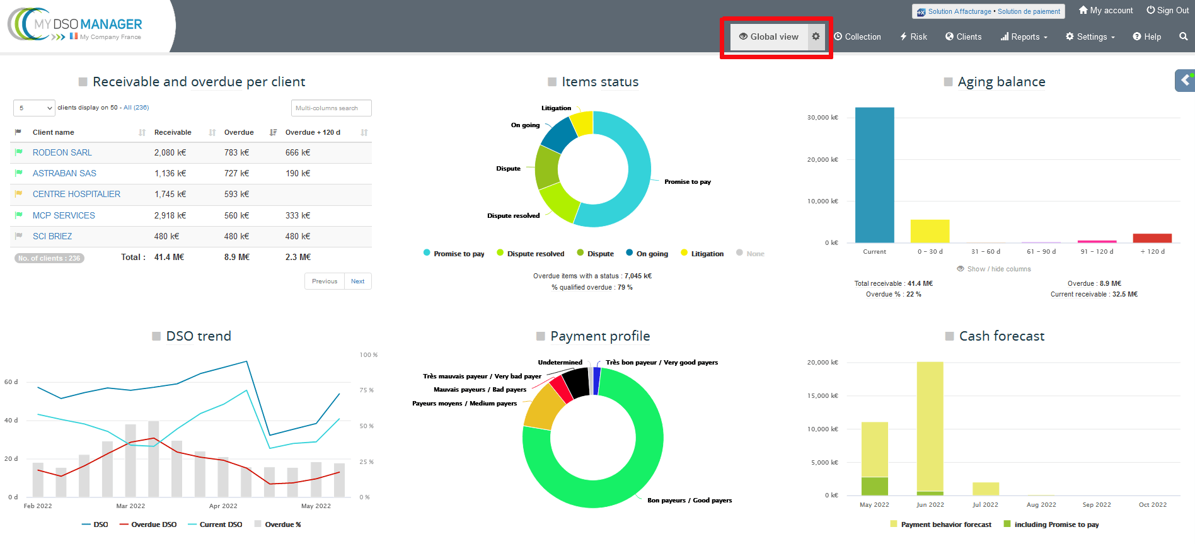Image resolution: width=1195 pixels, height=544 pixels.
Task: Click the Global view settings gear icon
Action: tap(816, 37)
